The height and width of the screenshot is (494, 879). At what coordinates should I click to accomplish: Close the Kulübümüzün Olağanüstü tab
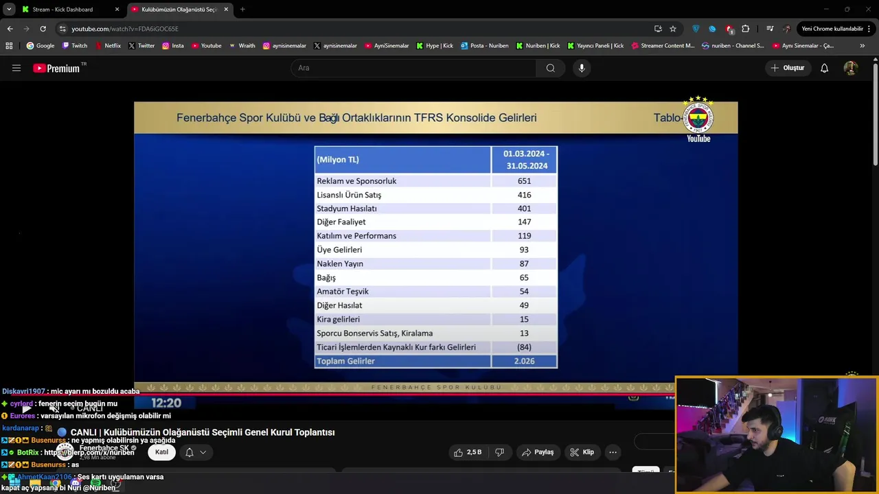[226, 10]
